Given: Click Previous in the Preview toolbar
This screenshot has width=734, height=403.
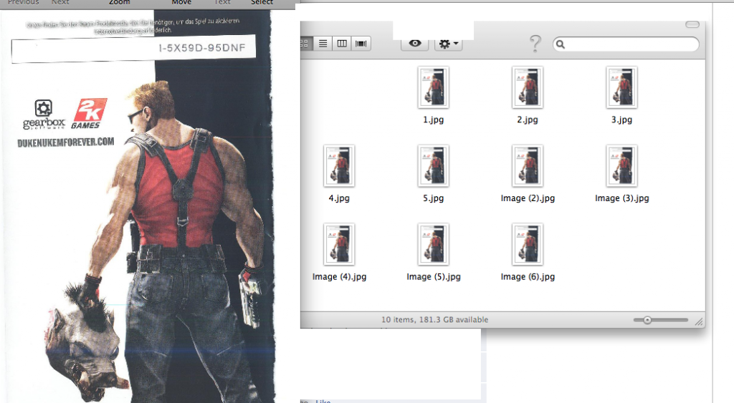Looking at the screenshot, I should click(x=24, y=2).
